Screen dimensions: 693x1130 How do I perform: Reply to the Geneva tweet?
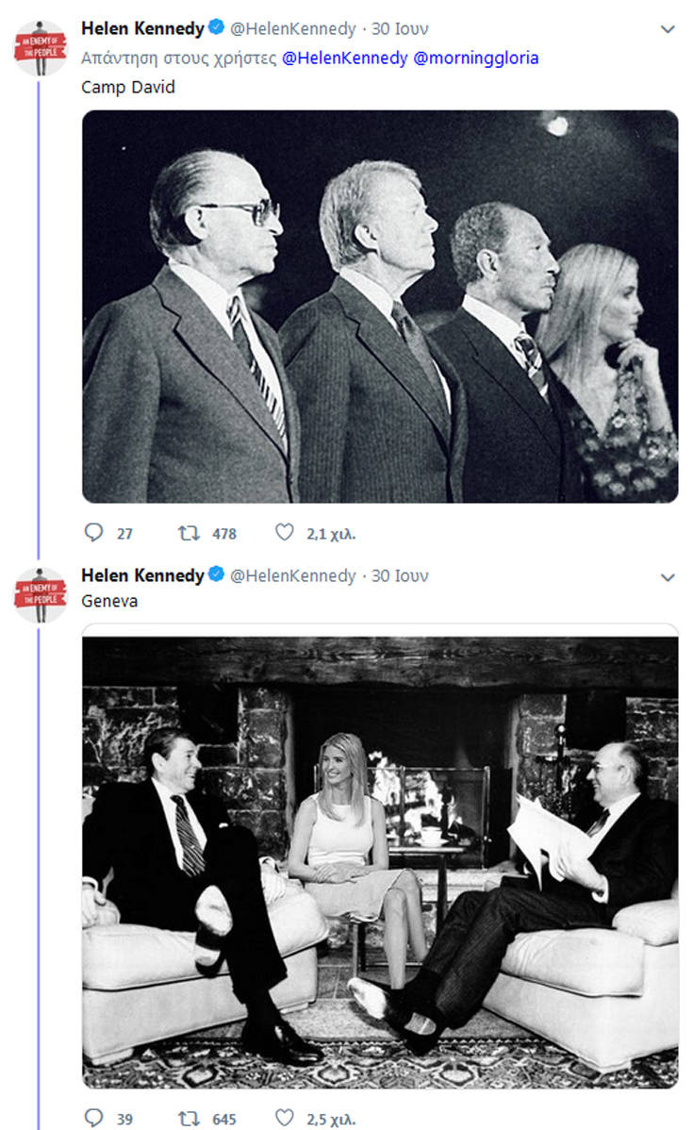pyautogui.click(x=93, y=1119)
